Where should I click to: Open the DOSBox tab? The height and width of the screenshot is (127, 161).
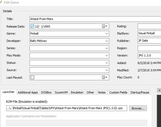46,92
